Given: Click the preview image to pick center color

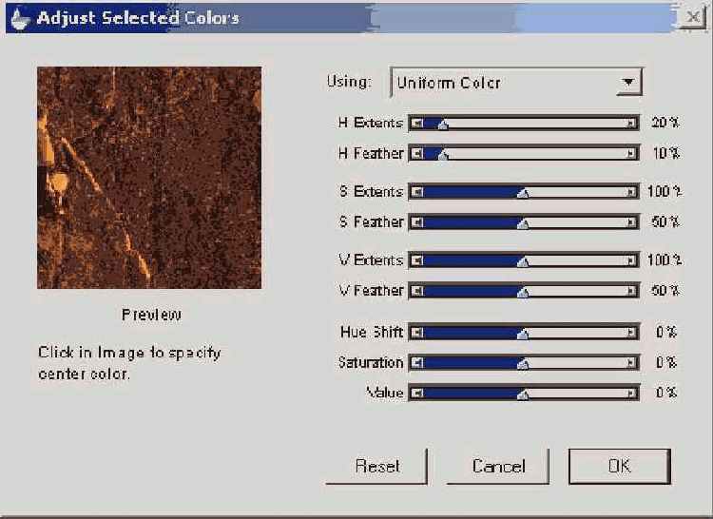Looking at the screenshot, I should coord(149,178).
